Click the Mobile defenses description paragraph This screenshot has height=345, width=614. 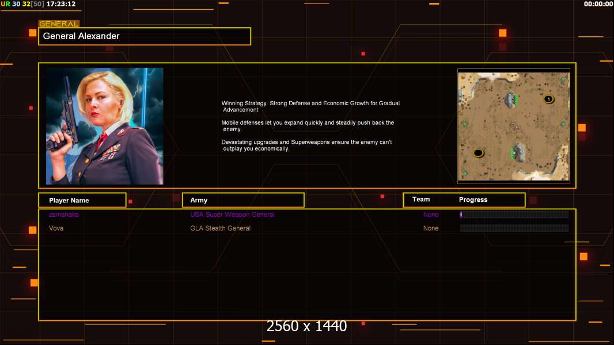point(308,126)
